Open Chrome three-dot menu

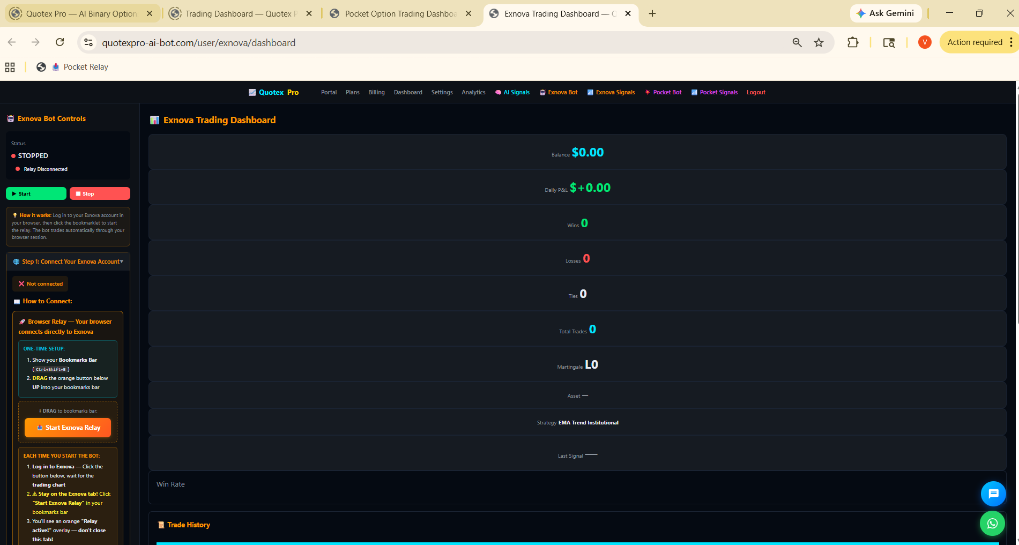click(x=1011, y=42)
